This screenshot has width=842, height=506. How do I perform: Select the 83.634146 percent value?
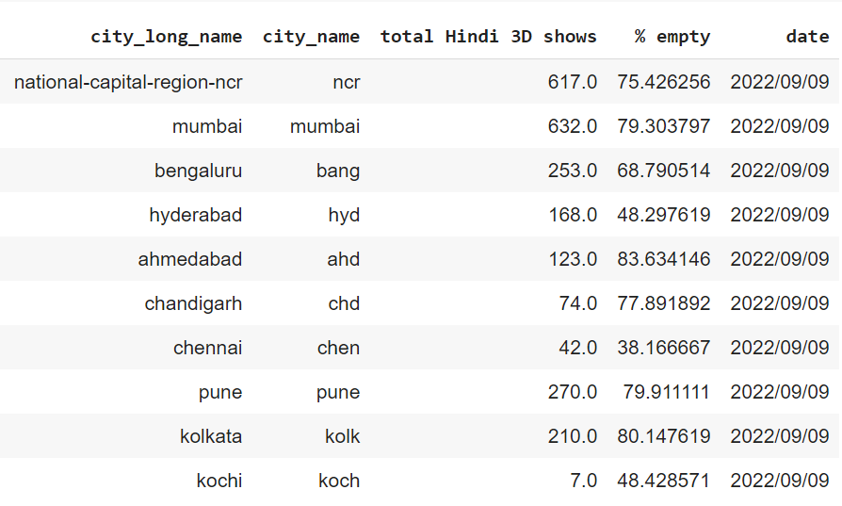664,259
